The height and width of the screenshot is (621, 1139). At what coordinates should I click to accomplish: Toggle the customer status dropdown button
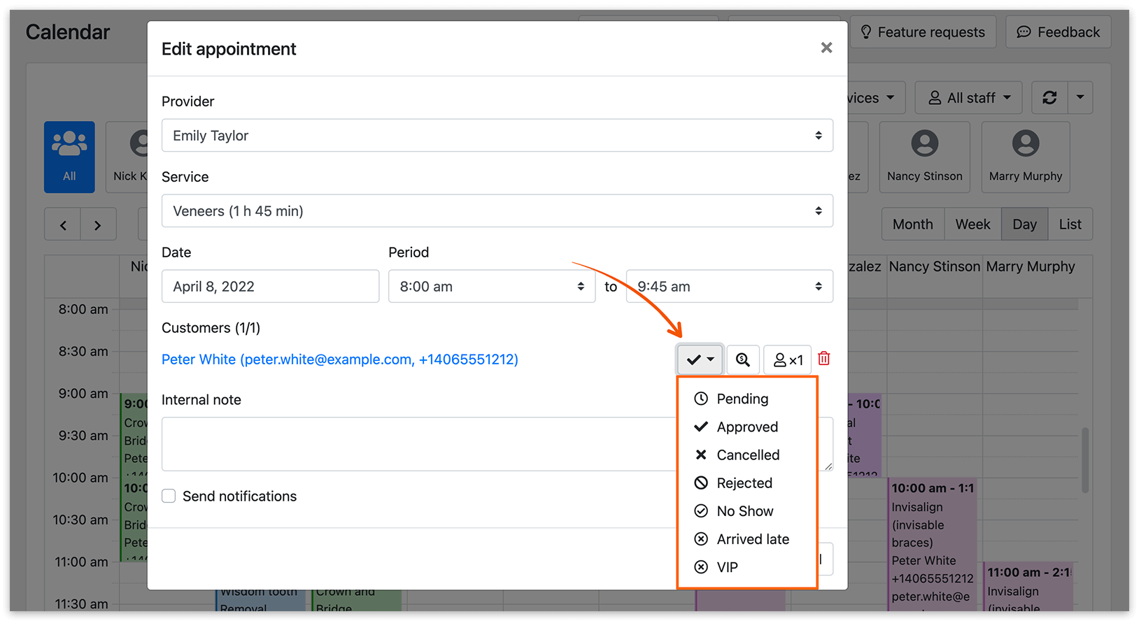[700, 359]
